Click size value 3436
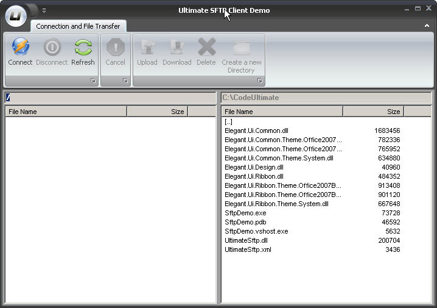437x308 pixels. pos(393,249)
